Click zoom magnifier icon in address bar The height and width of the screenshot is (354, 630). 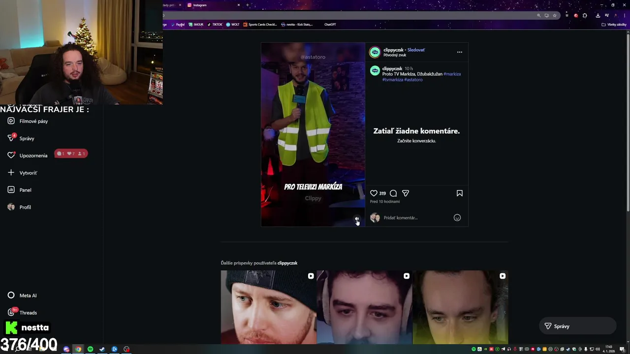pyautogui.click(x=538, y=15)
